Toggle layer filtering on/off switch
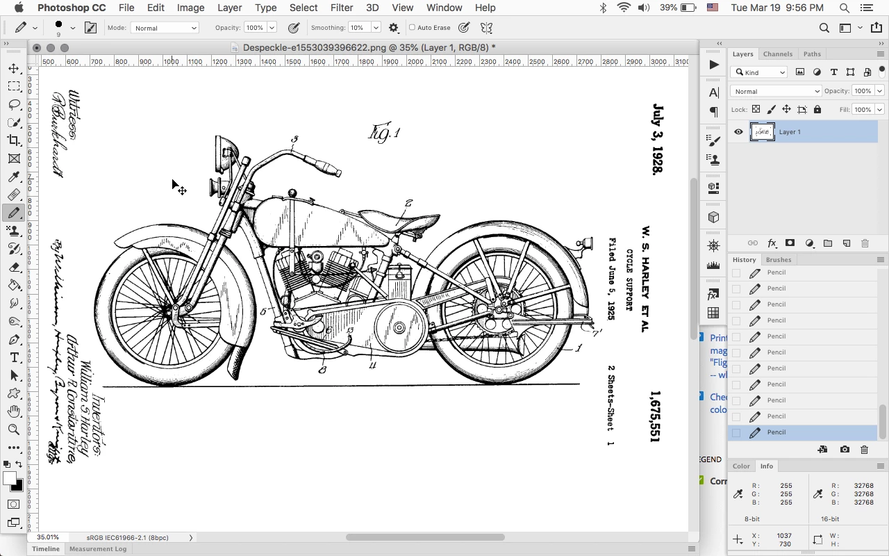889x556 pixels. pyautogui.click(x=882, y=71)
